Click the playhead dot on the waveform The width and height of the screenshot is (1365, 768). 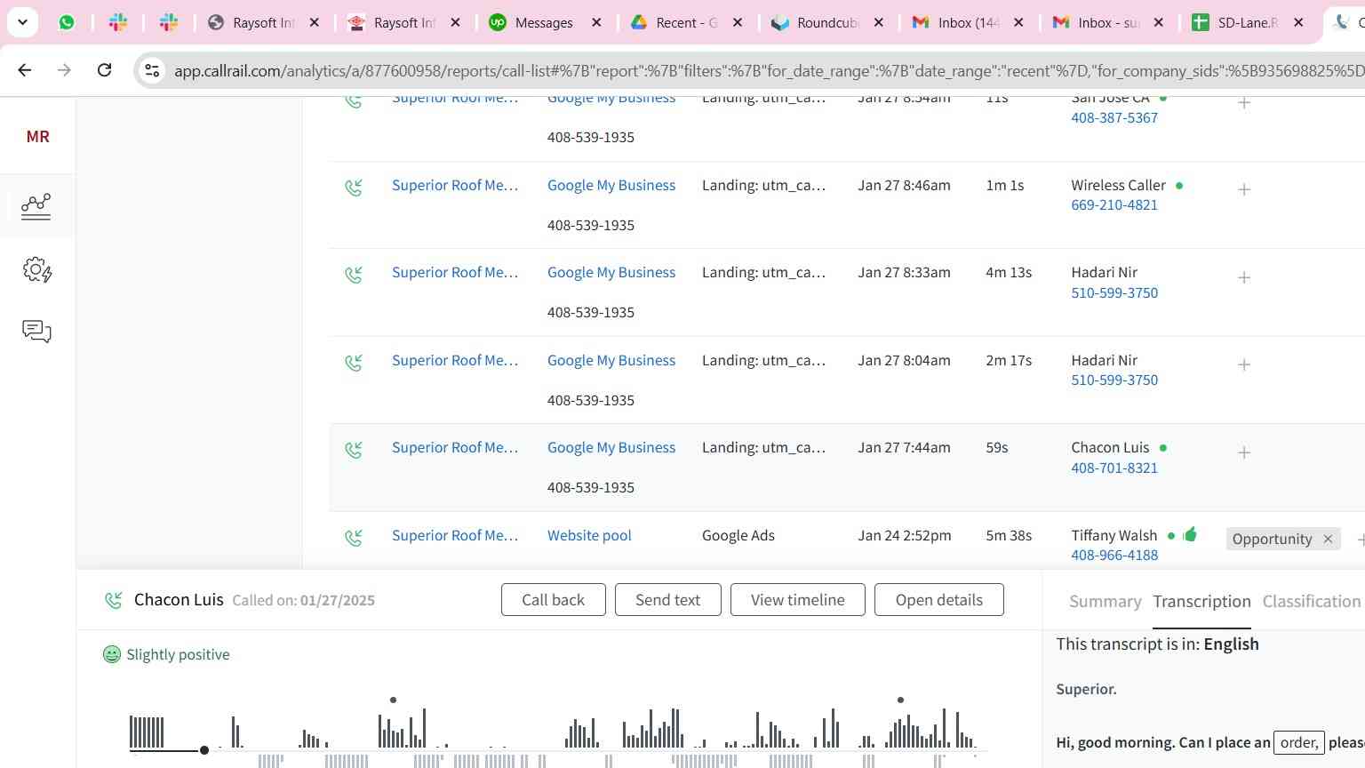(204, 750)
